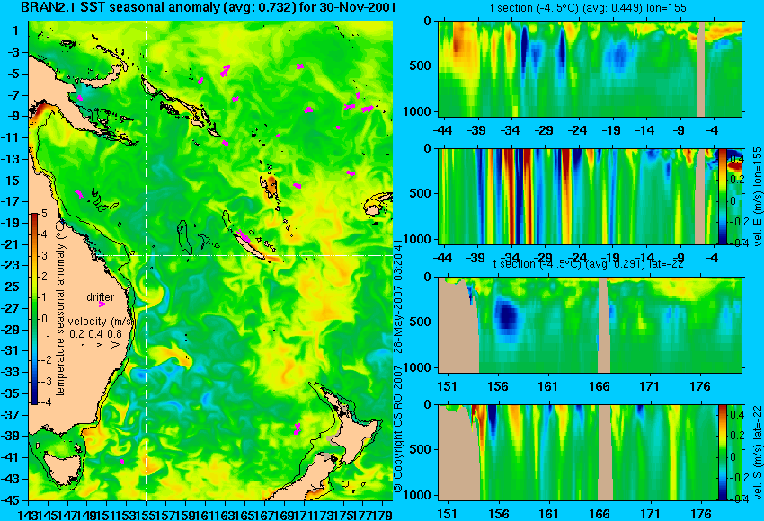This screenshot has width=764, height=521.
Task: Click the '176' longitude label under the bottom section
Action: click(701, 514)
